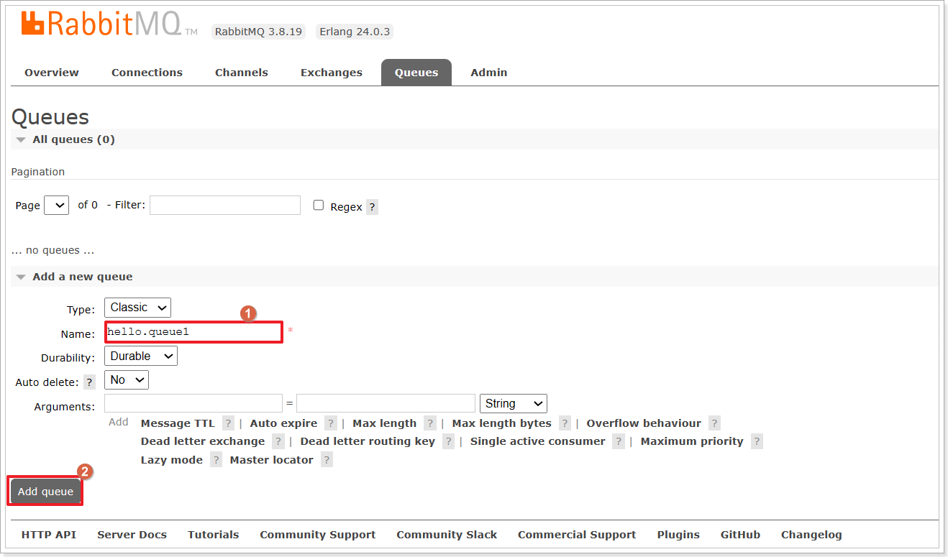Click the Arguments value input field
948x557 pixels.
point(386,403)
